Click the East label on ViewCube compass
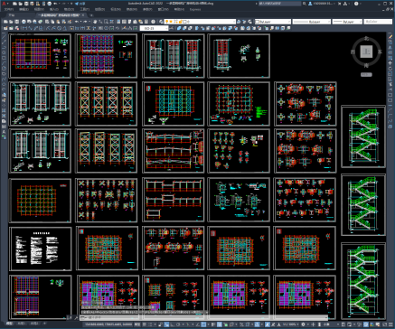This screenshot has width=395, height=329. point(380,52)
